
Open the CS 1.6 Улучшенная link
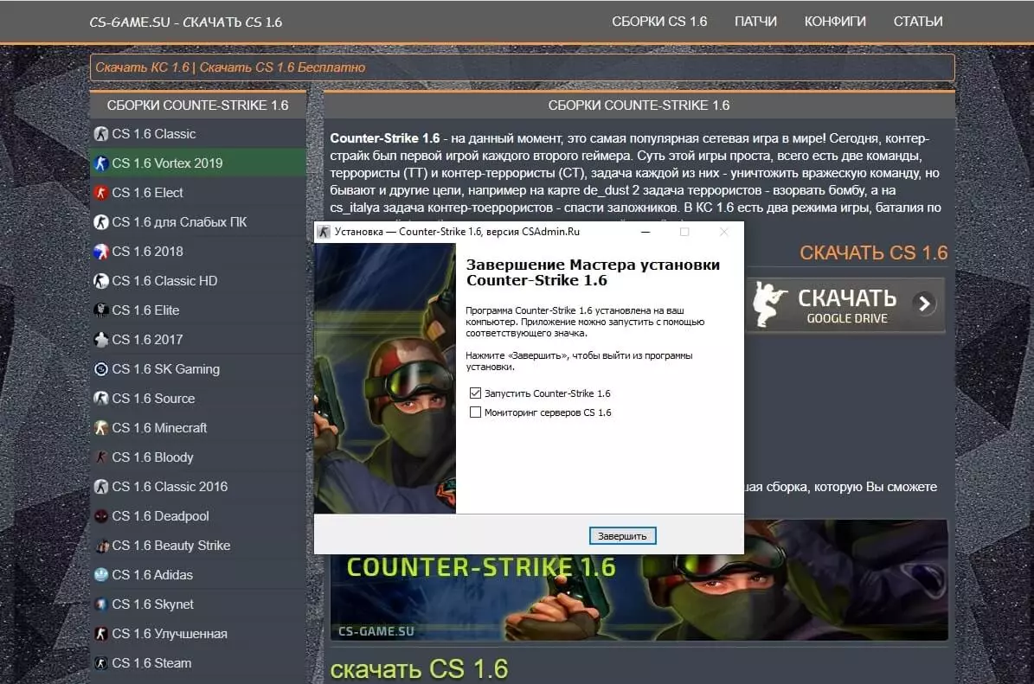point(170,634)
